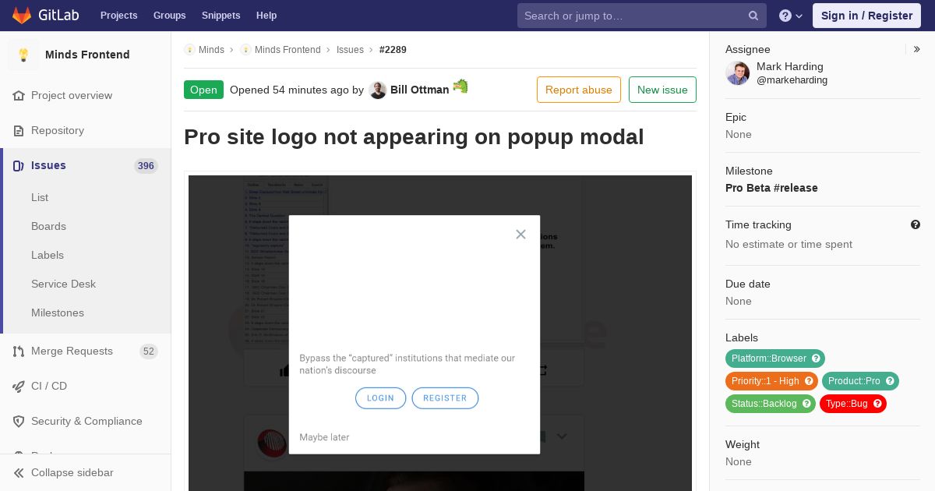935x491 pixels.
Task: Click the Sign in / Register button
Action: click(x=866, y=16)
